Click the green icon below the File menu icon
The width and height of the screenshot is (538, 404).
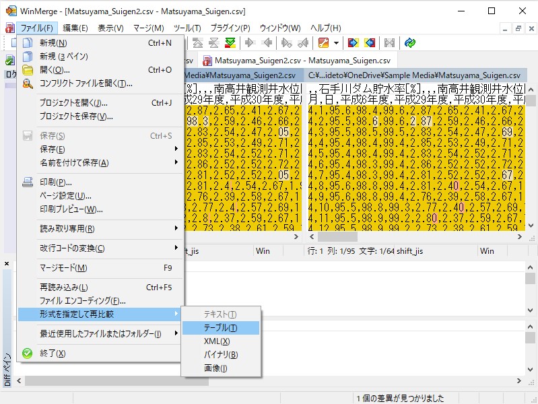pyautogui.click(x=10, y=61)
